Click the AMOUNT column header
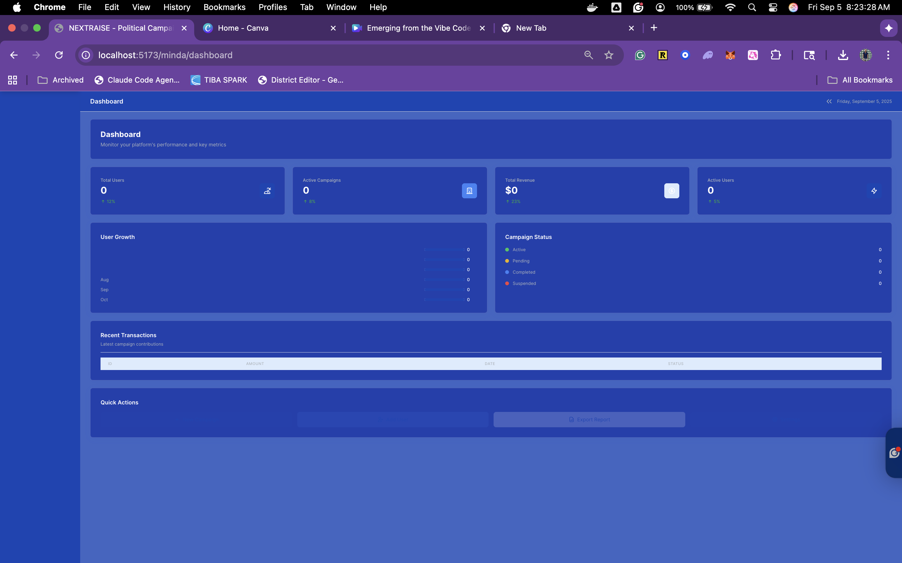This screenshot has width=902, height=563. point(255,364)
